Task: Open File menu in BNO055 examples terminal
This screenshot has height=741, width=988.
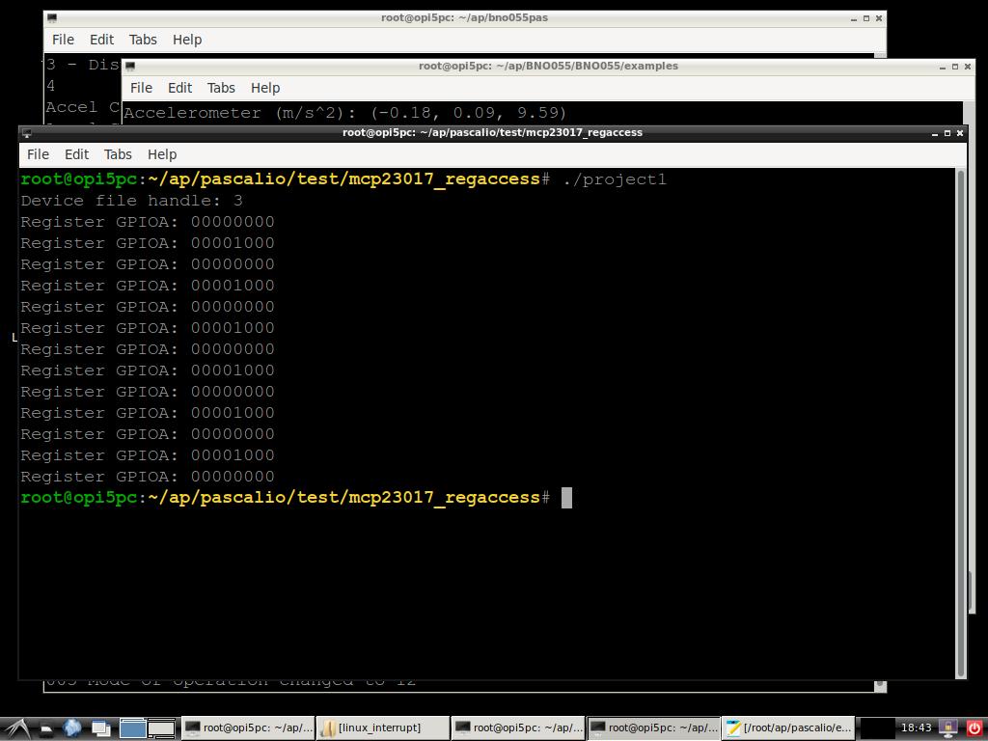Action: [x=141, y=88]
